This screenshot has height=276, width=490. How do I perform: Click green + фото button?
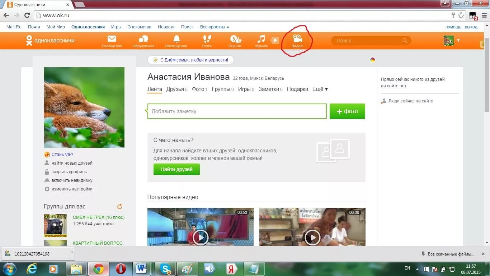pyautogui.click(x=347, y=111)
